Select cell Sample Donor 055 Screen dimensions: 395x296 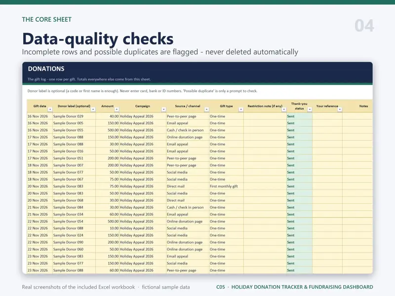(x=74, y=130)
